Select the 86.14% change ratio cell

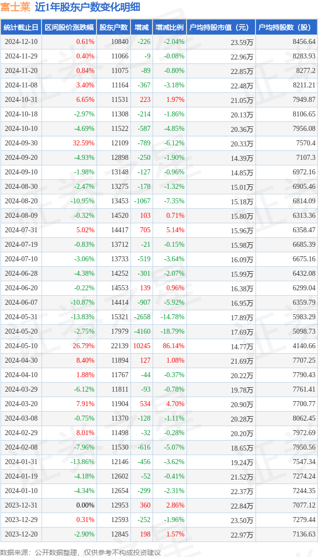click(x=169, y=346)
